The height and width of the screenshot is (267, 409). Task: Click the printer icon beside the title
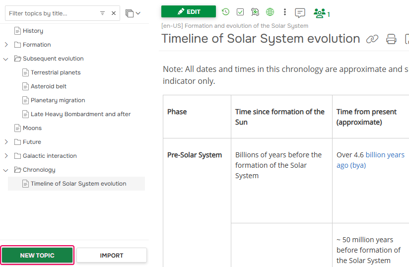391,39
